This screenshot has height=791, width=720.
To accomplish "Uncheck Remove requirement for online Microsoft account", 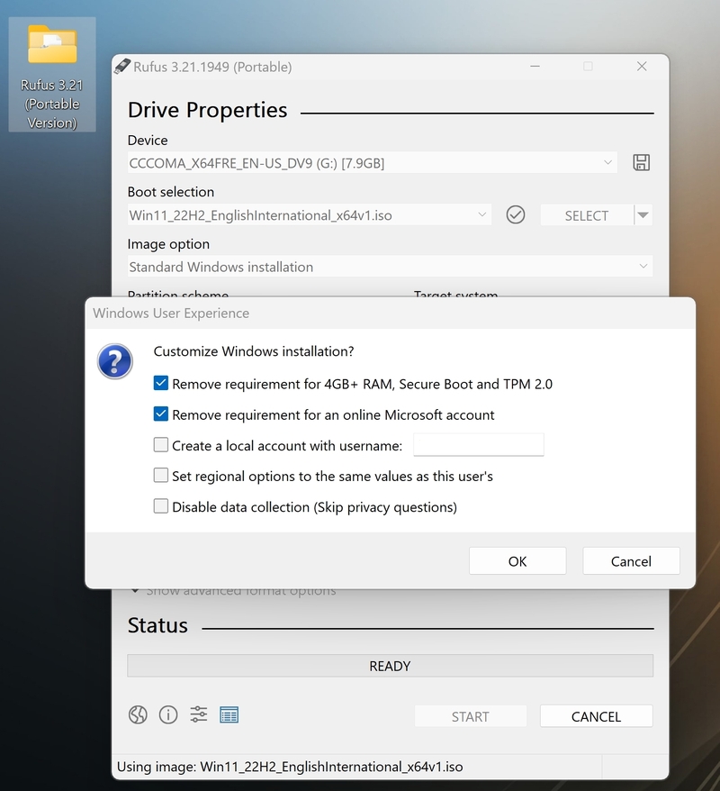I will click(161, 414).
